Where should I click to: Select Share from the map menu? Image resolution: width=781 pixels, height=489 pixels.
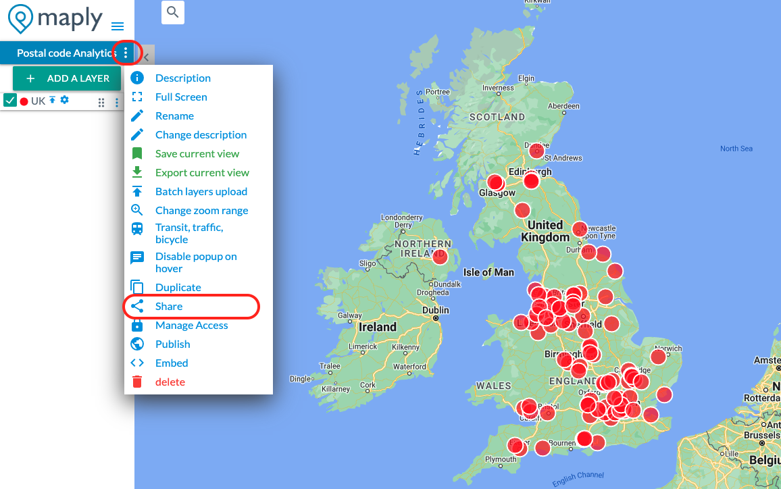point(169,307)
